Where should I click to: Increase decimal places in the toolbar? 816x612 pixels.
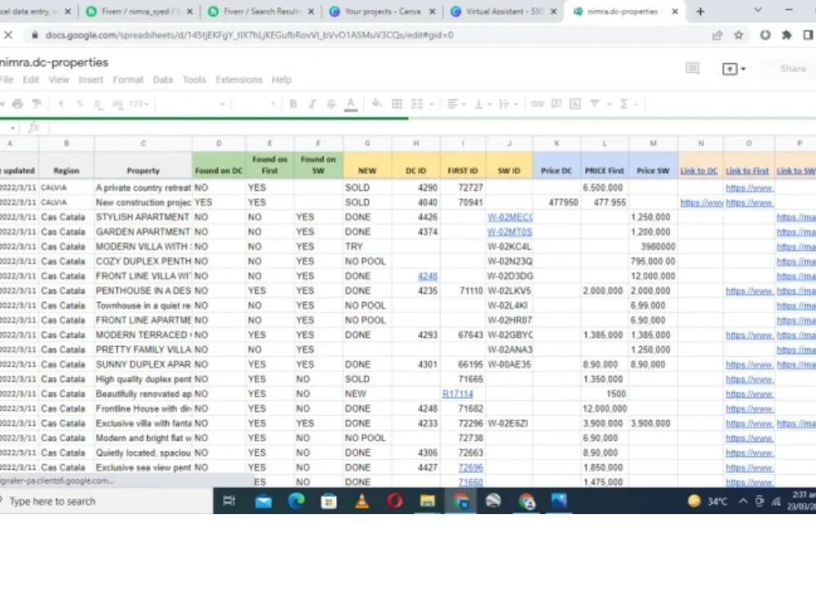pos(117,104)
